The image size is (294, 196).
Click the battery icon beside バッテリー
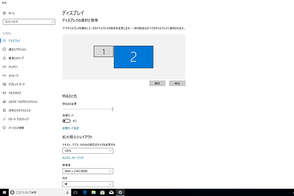click(4, 67)
